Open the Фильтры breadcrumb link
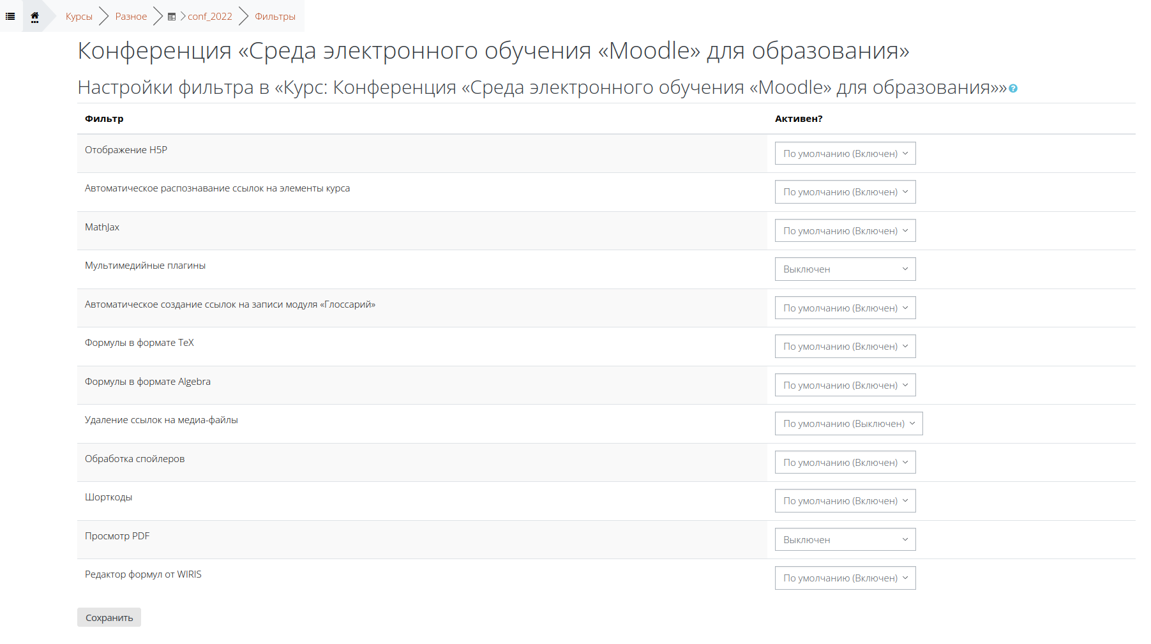The height and width of the screenshot is (644, 1151). [275, 17]
